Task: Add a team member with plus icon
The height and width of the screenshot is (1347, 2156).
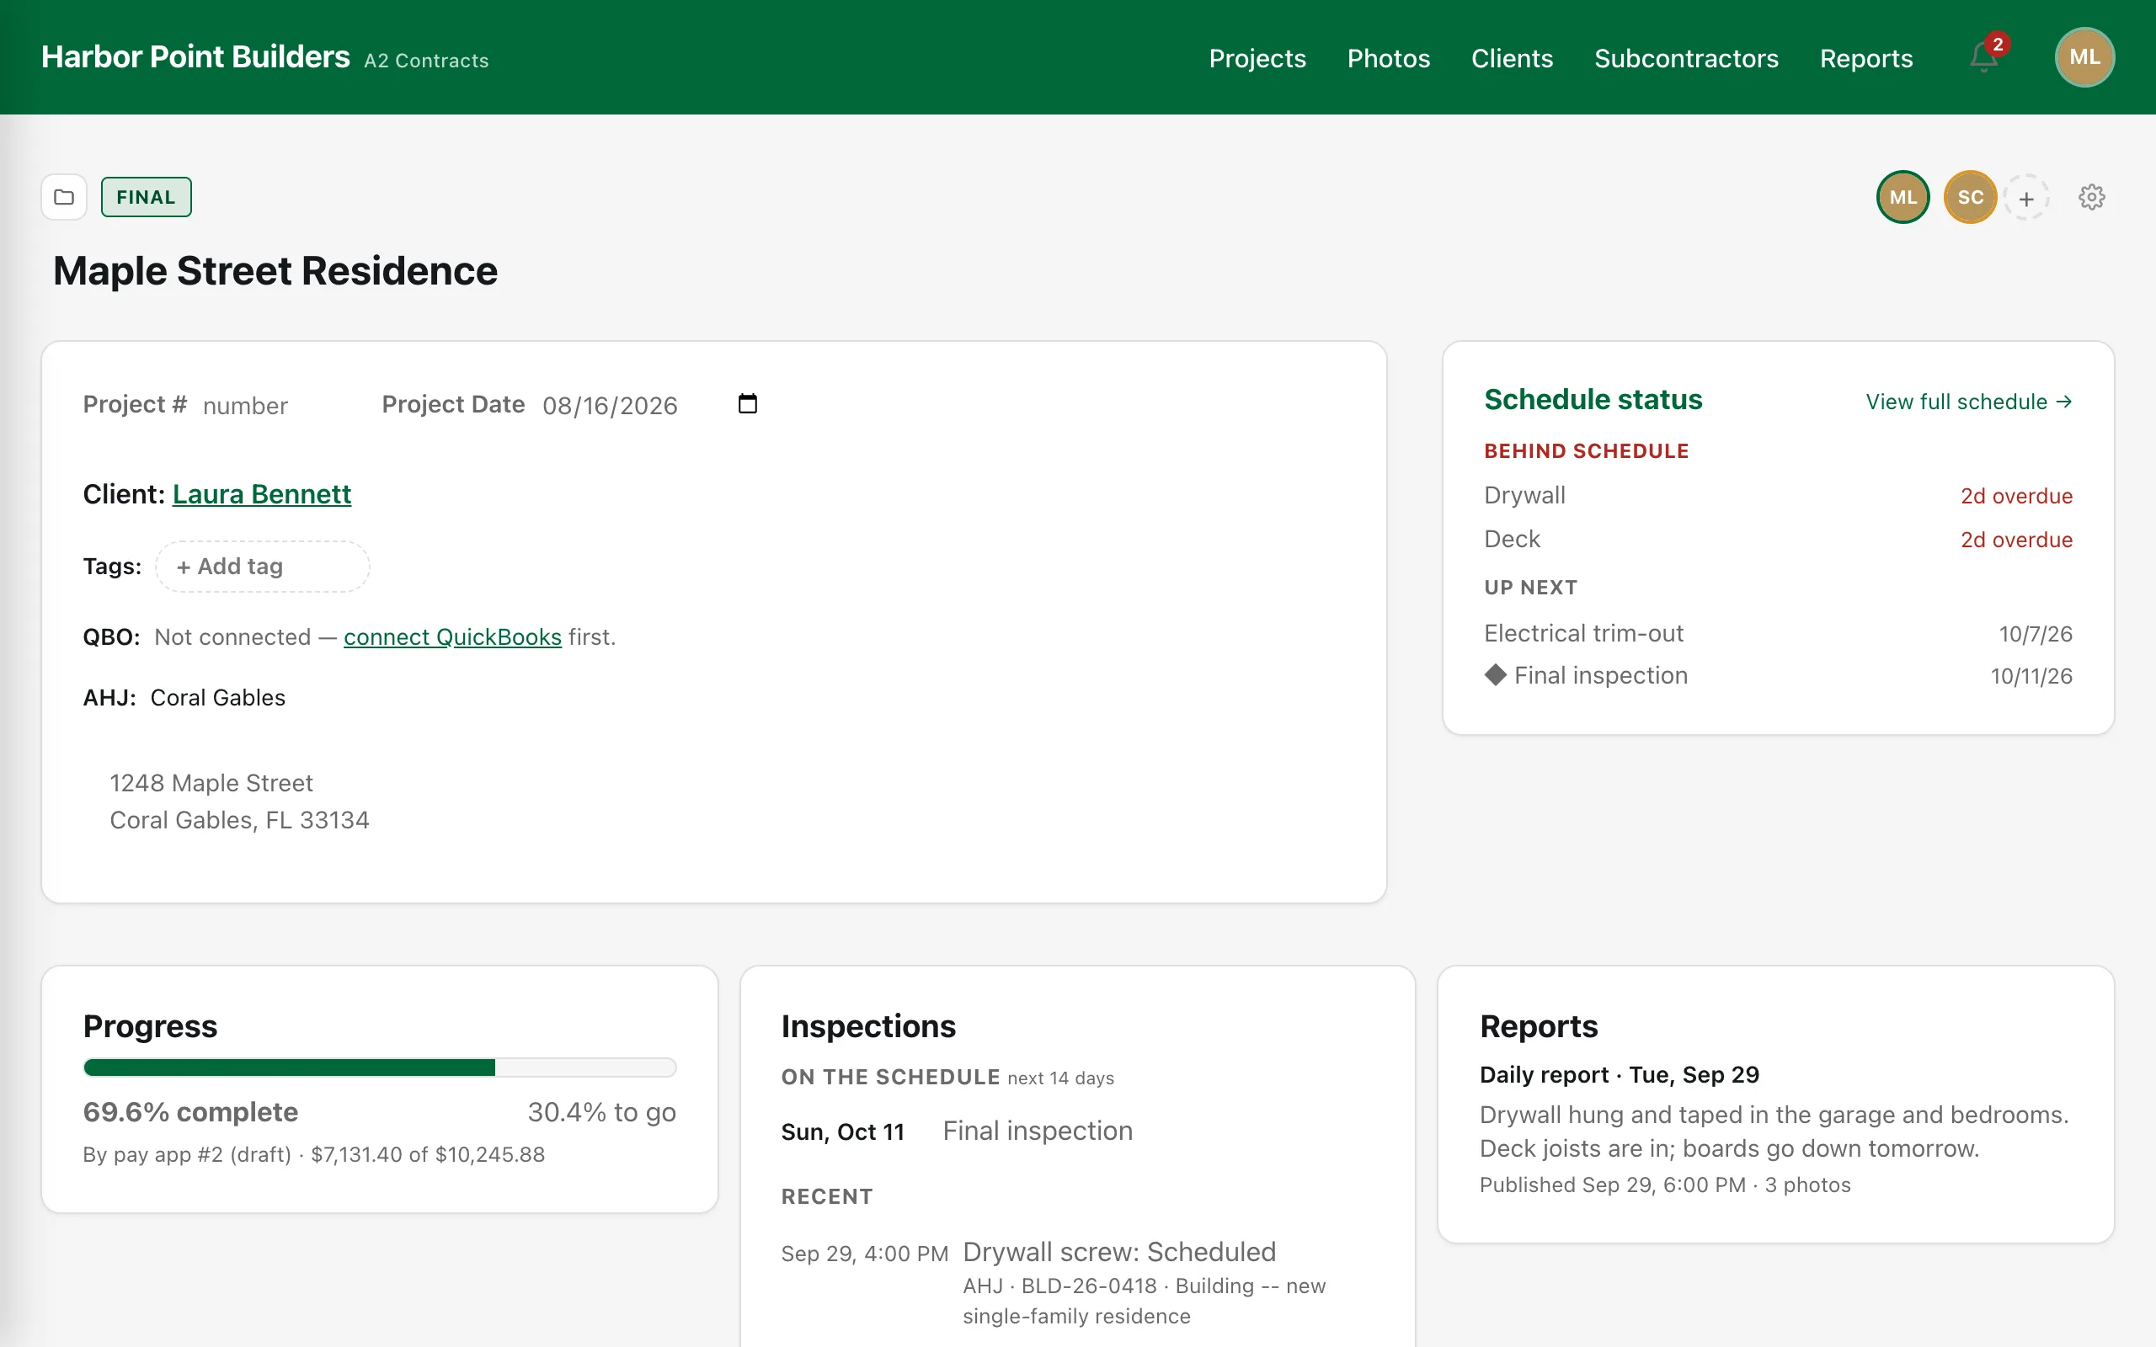Action: tap(2026, 198)
